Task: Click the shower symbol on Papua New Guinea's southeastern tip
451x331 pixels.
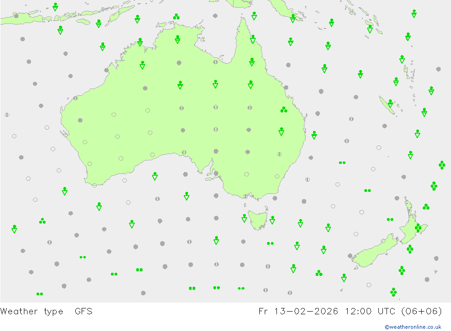Action: click(293, 18)
